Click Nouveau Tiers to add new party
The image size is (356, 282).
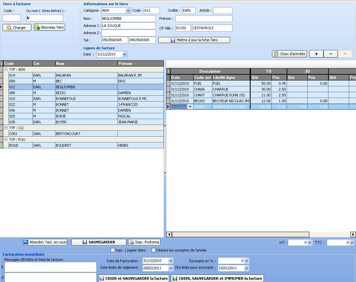[50, 28]
